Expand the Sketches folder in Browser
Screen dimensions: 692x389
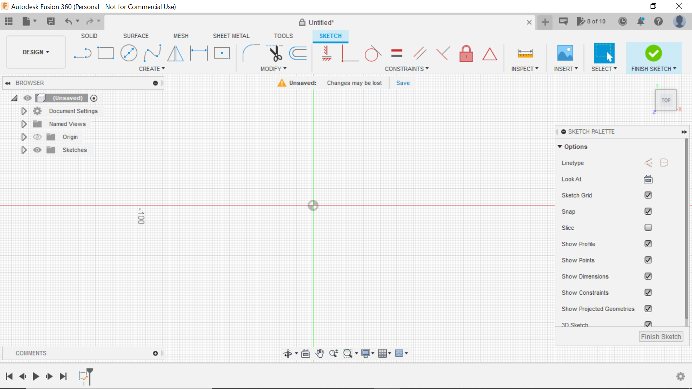click(24, 150)
